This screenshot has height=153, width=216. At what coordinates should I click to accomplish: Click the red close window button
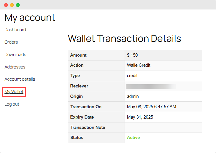click(x=6, y=5)
